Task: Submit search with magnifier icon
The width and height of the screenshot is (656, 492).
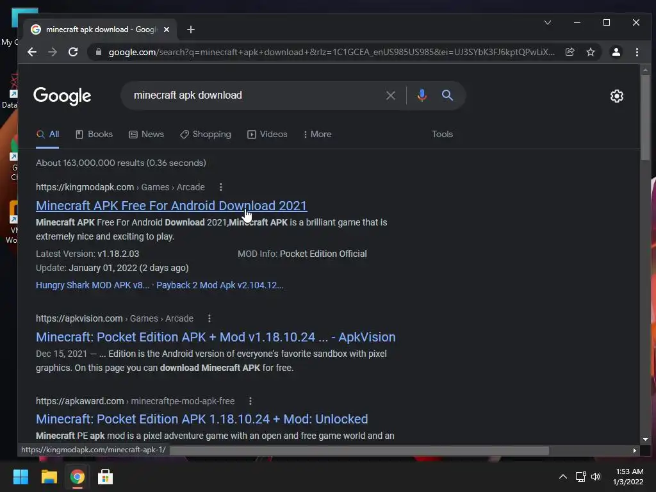Action: point(447,95)
